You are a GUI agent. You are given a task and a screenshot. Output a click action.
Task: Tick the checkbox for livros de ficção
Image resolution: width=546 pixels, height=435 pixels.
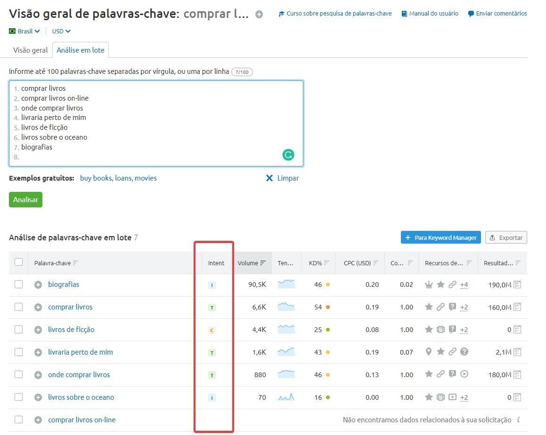18,330
